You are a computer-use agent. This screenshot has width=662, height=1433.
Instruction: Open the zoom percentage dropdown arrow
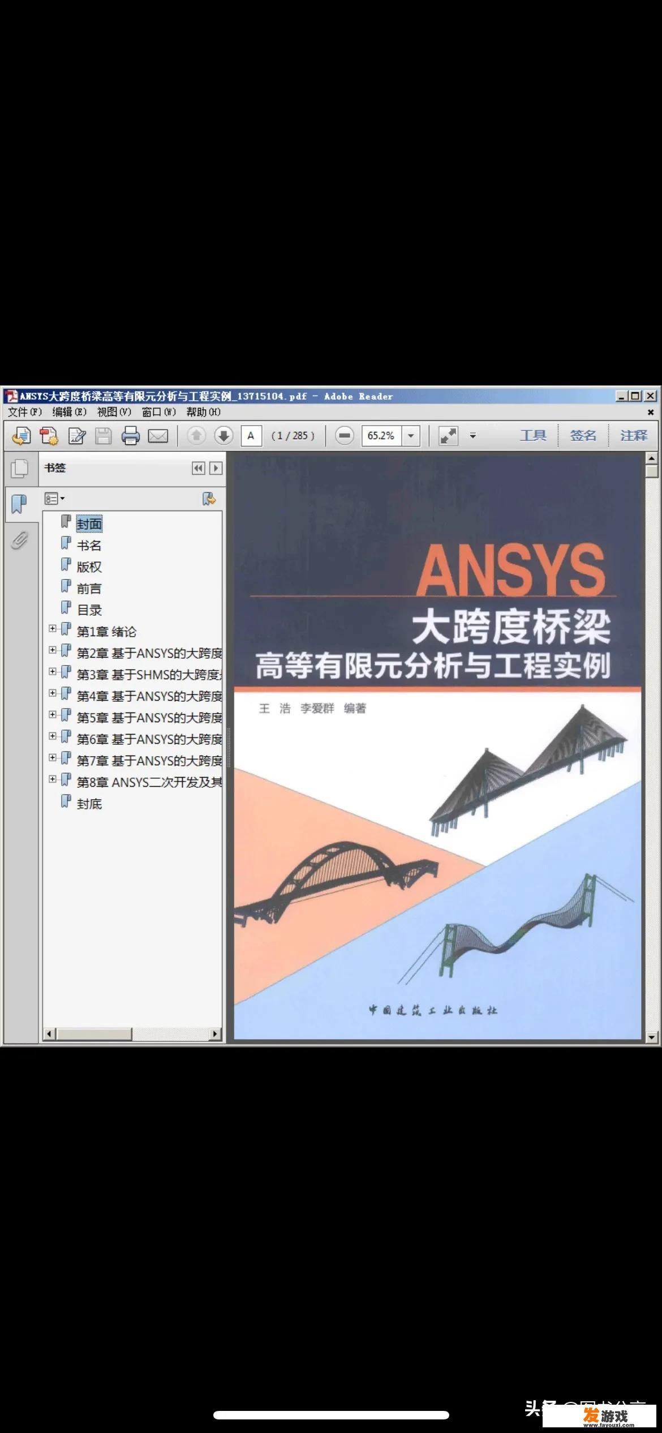point(411,435)
